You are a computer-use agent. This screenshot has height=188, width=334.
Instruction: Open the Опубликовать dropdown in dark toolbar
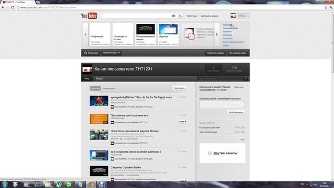click(x=111, y=53)
